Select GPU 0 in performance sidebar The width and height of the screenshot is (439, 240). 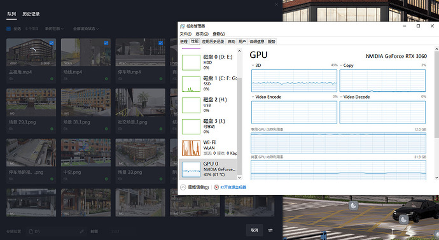click(208, 169)
